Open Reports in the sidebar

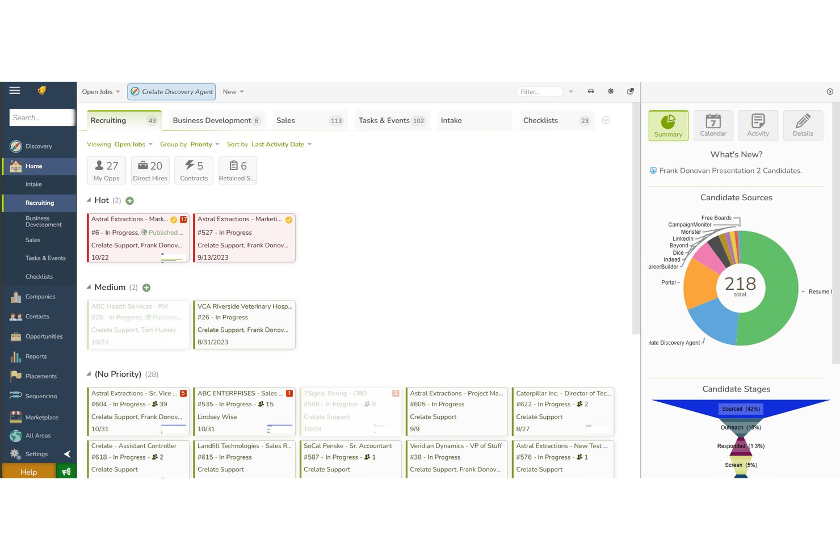pyautogui.click(x=39, y=356)
